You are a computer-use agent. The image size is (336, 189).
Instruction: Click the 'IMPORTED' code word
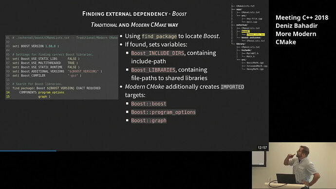point(232,87)
